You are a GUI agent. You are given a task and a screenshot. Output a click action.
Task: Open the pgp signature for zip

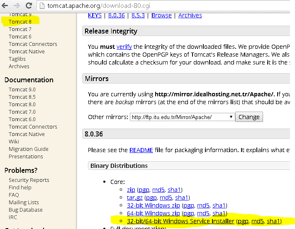(x=144, y=190)
